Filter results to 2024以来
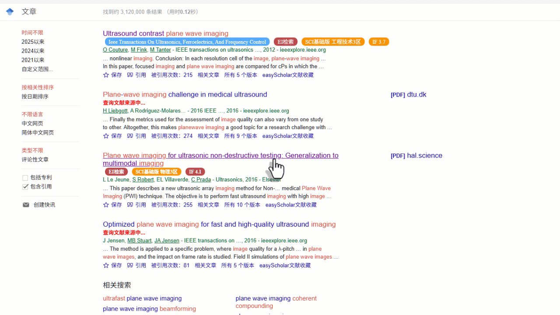Screen dimensions: 560x315 pos(33,51)
